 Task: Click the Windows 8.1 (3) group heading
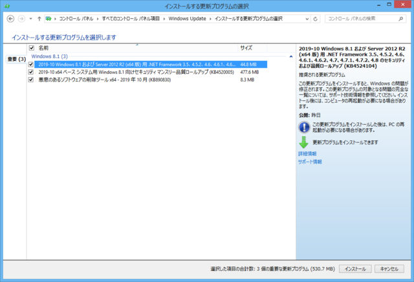pyautogui.click(x=49, y=56)
